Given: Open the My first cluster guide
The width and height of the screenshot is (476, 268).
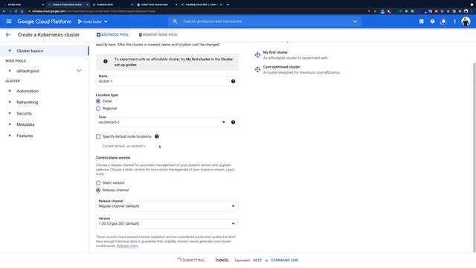Looking at the screenshot, I should 275,52.
